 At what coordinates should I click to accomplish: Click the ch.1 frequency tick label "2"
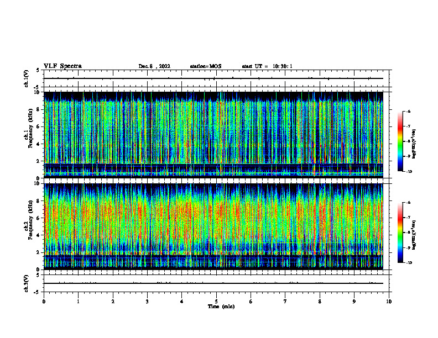(38, 161)
